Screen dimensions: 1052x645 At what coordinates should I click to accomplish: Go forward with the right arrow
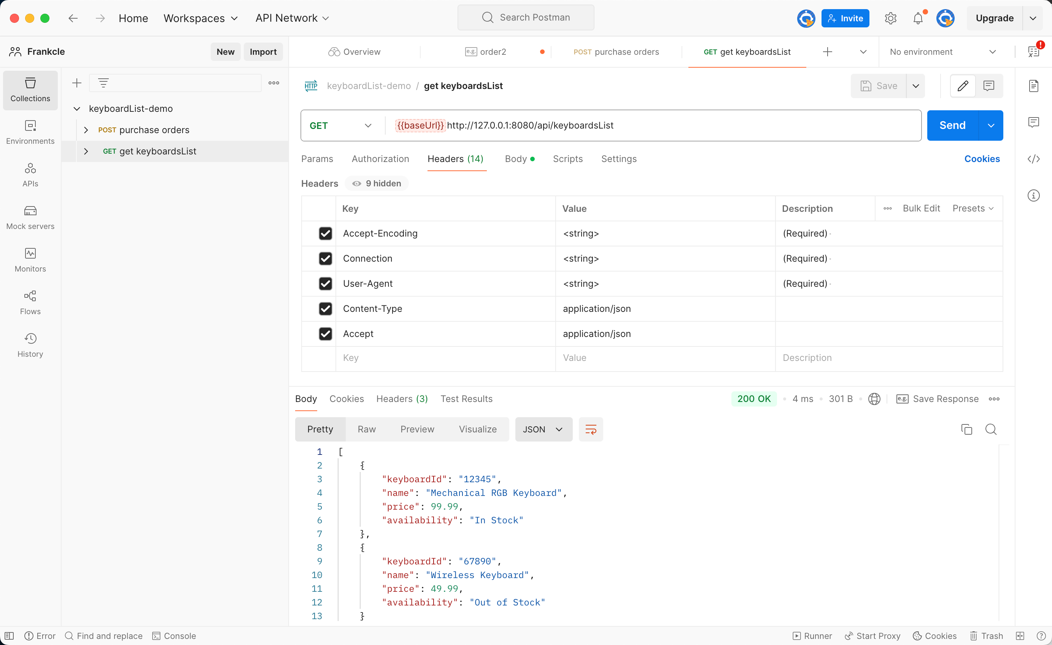pos(100,18)
